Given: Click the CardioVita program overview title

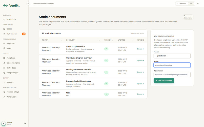Looking at the screenshot, I should (79, 58).
